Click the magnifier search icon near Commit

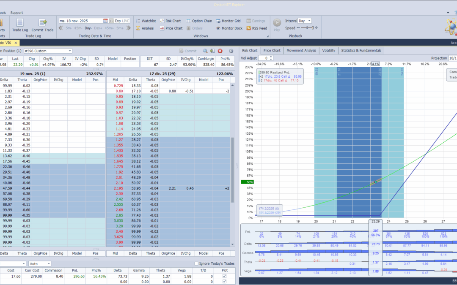(x=205, y=50)
